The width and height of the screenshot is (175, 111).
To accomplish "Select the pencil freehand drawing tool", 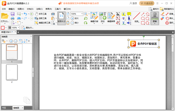I will coord(162,14).
